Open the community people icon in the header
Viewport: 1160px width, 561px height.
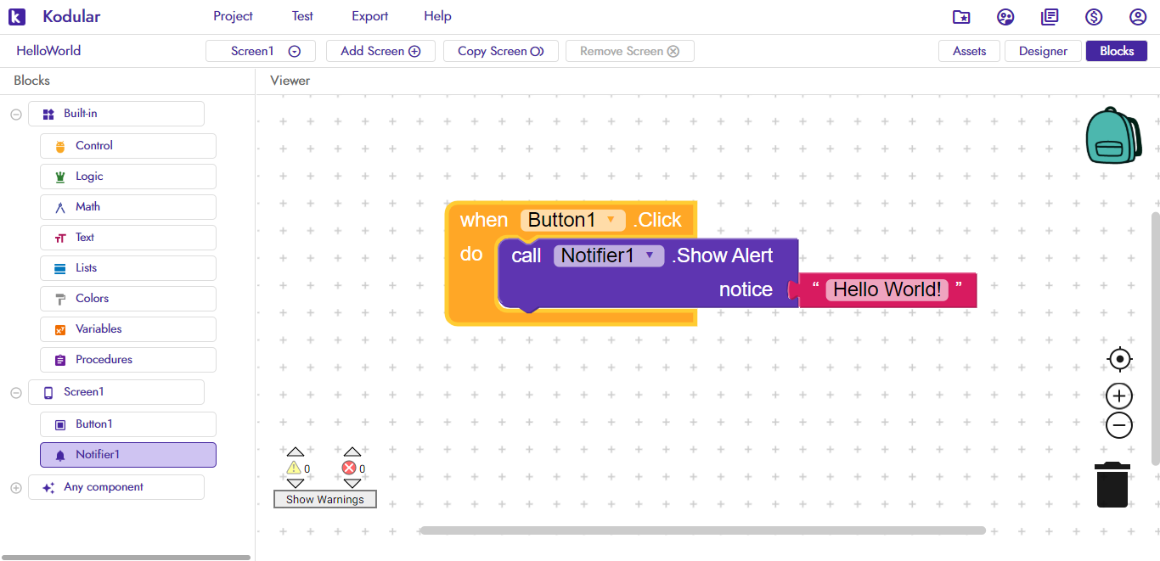tap(1005, 17)
